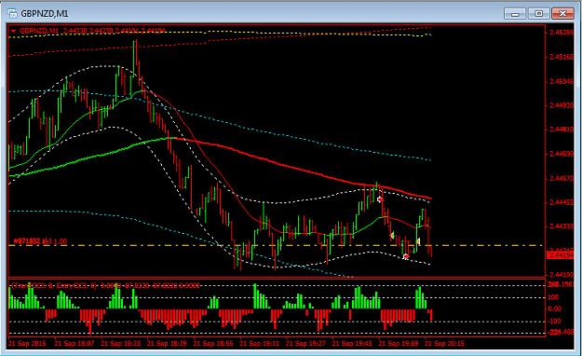Click the 2.45165 price axis label
The width and height of the screenshot is (582, 356).
(x=561, y=57)
